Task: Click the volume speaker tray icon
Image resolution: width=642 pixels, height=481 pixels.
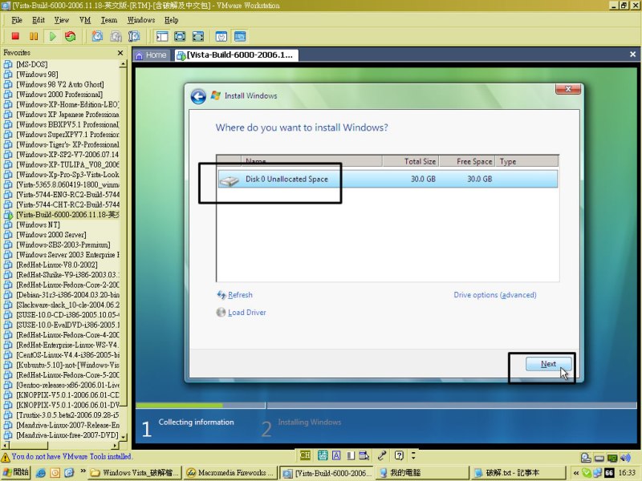Action: [625, 458]
